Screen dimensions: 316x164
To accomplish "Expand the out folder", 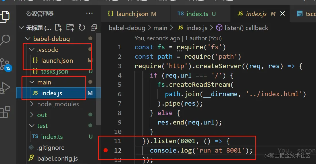I will pos(32,115).
